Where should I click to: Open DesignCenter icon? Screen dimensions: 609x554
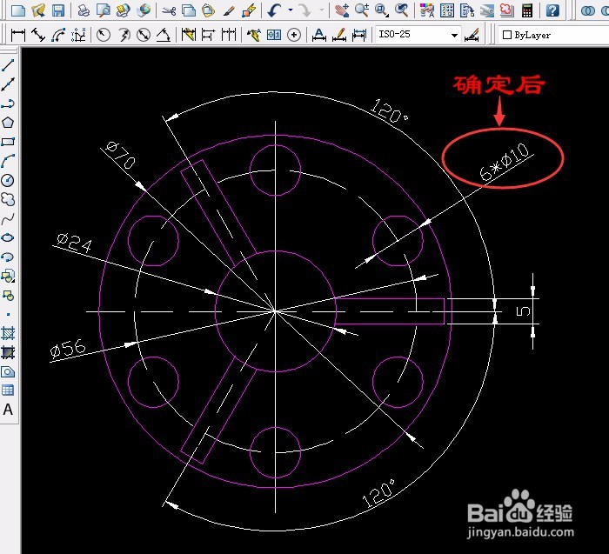pyautogui.click(x=447, y=10)
